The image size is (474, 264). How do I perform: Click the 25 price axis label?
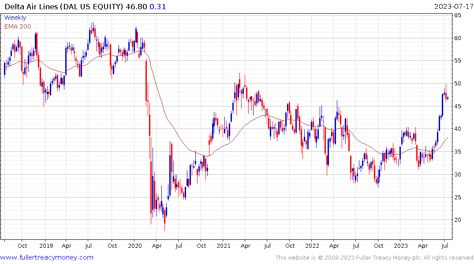click(457, 197)
